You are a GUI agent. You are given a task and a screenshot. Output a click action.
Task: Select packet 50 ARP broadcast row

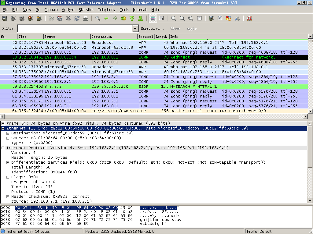(154, 43)
